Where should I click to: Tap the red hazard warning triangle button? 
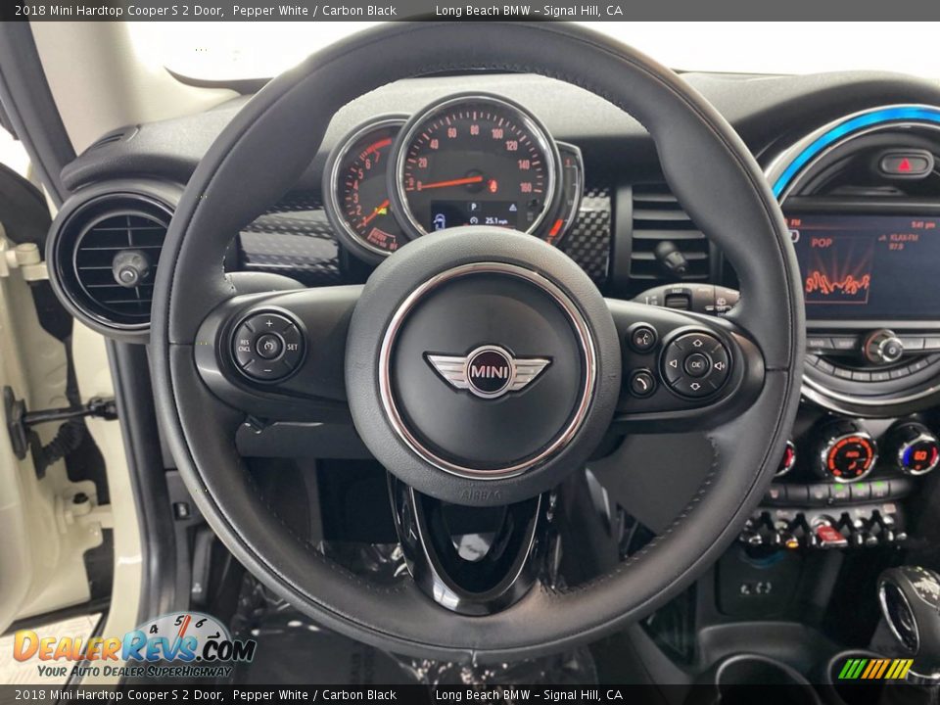pos(905,164)
